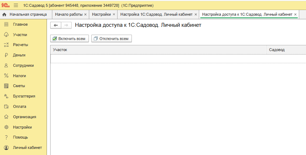
Task: Open the hamburger main menu in title bar
Action: (x=16, y=5)
